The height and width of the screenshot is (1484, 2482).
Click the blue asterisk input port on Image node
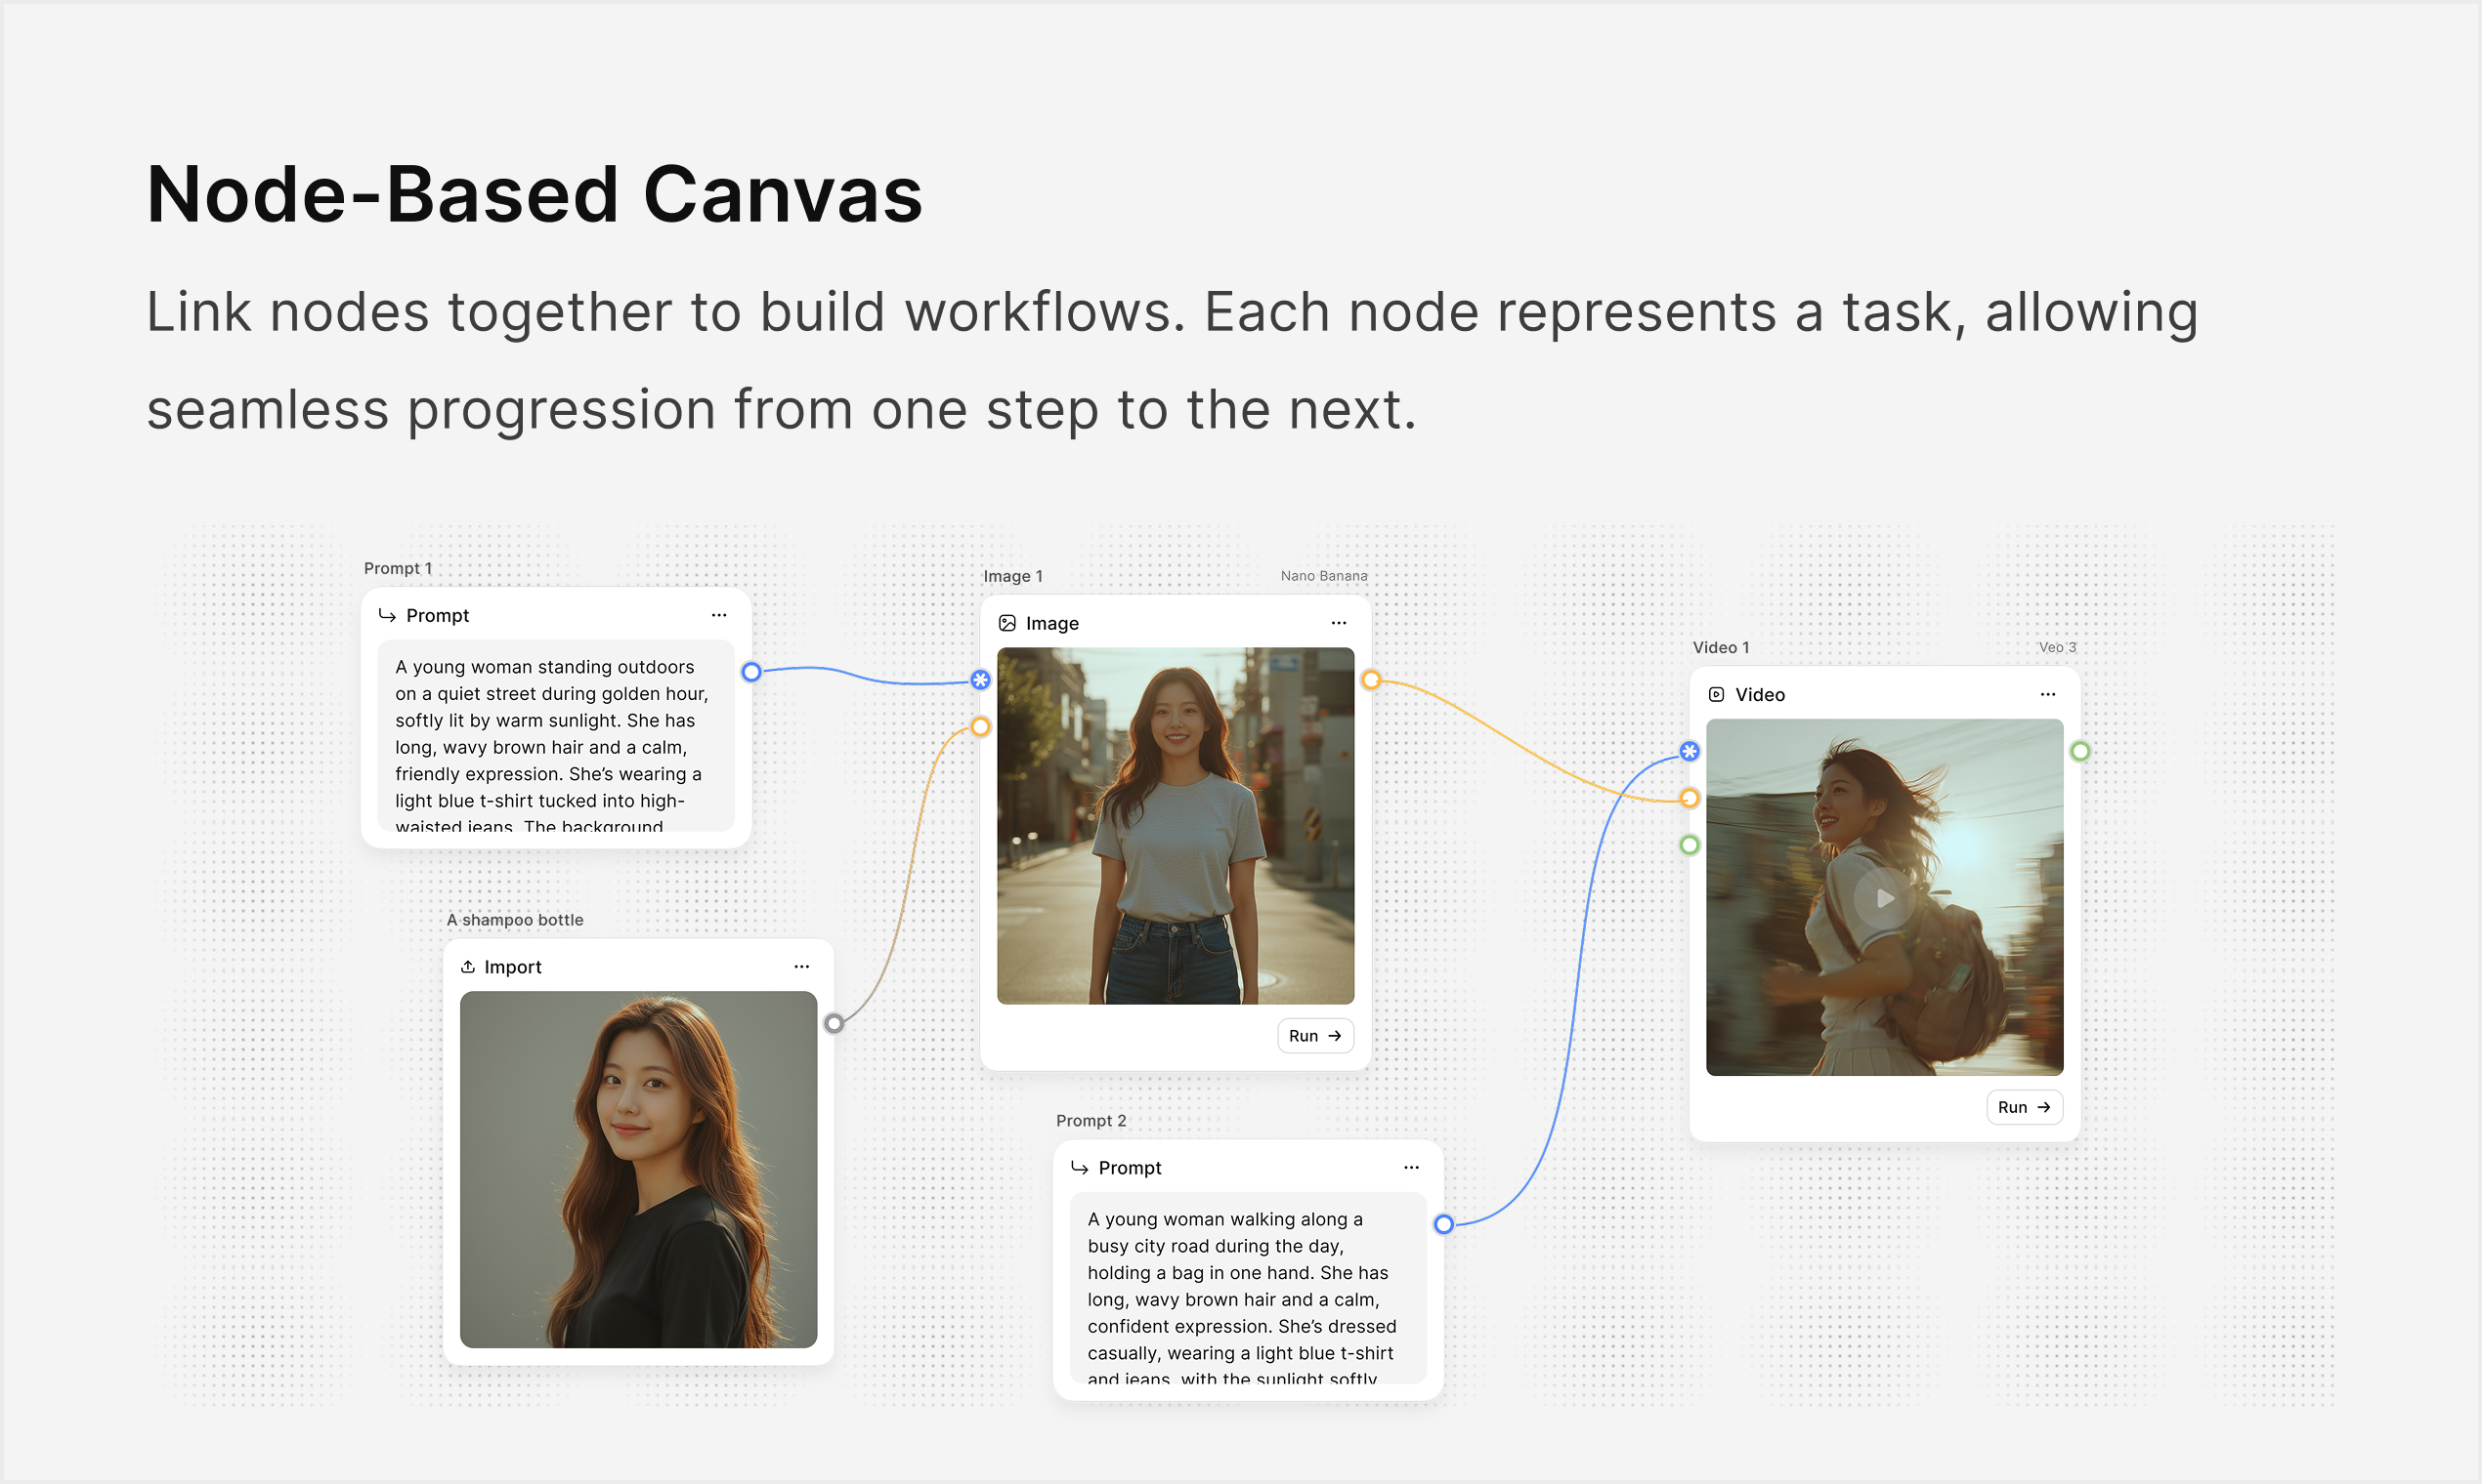coord(980,680)
